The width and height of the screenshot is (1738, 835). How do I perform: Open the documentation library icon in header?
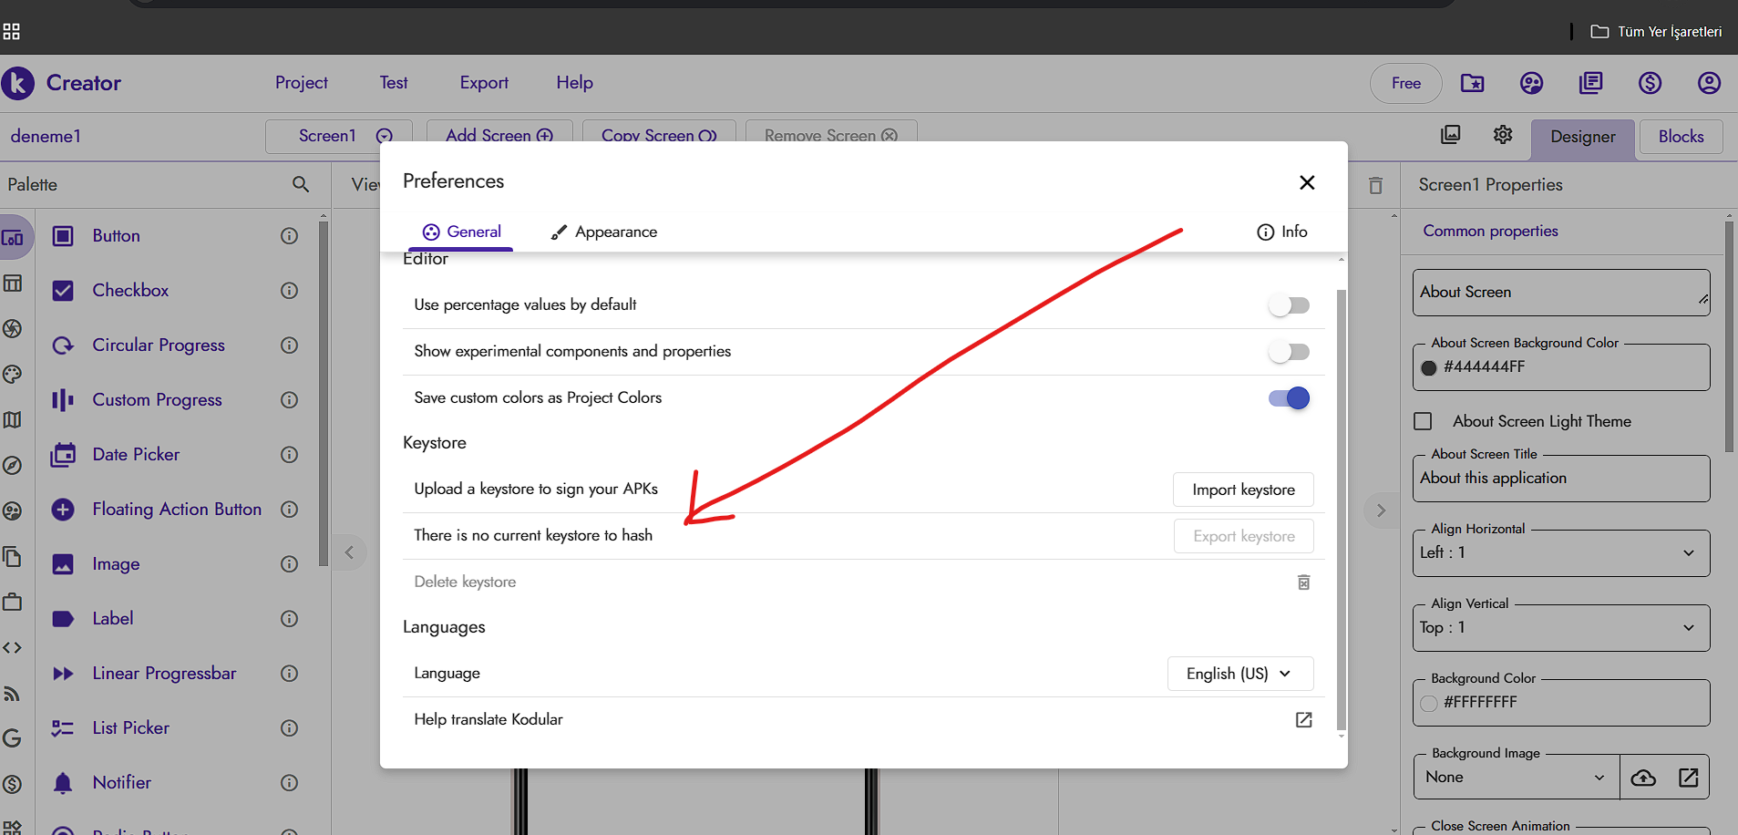tap(1590, 83)
